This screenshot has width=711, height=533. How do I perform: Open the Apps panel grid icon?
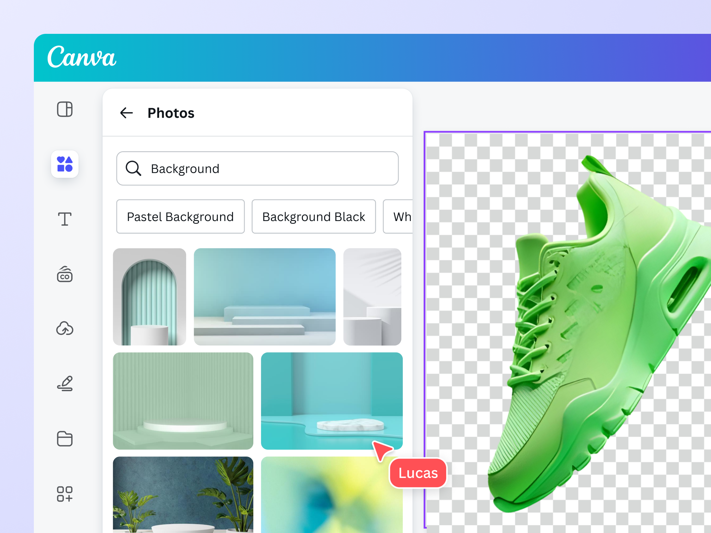(65, 494)
